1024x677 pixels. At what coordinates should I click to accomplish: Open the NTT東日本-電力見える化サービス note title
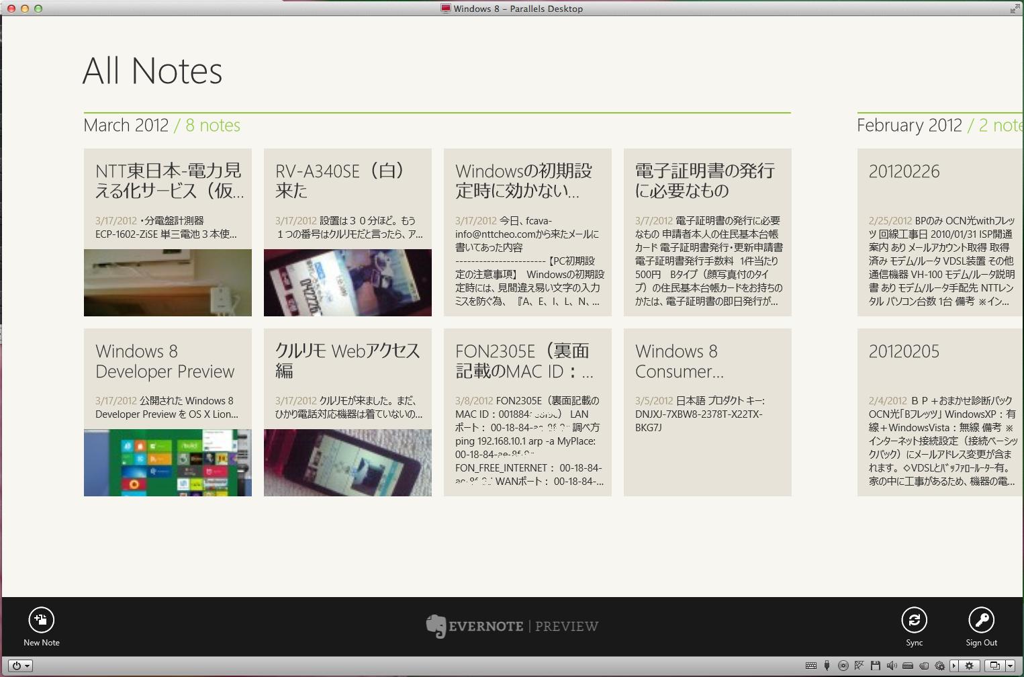[x=169, y=181]
